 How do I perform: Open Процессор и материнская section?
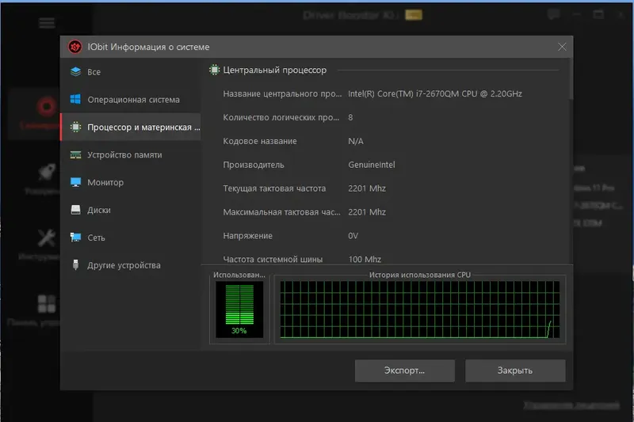[130, 127]
